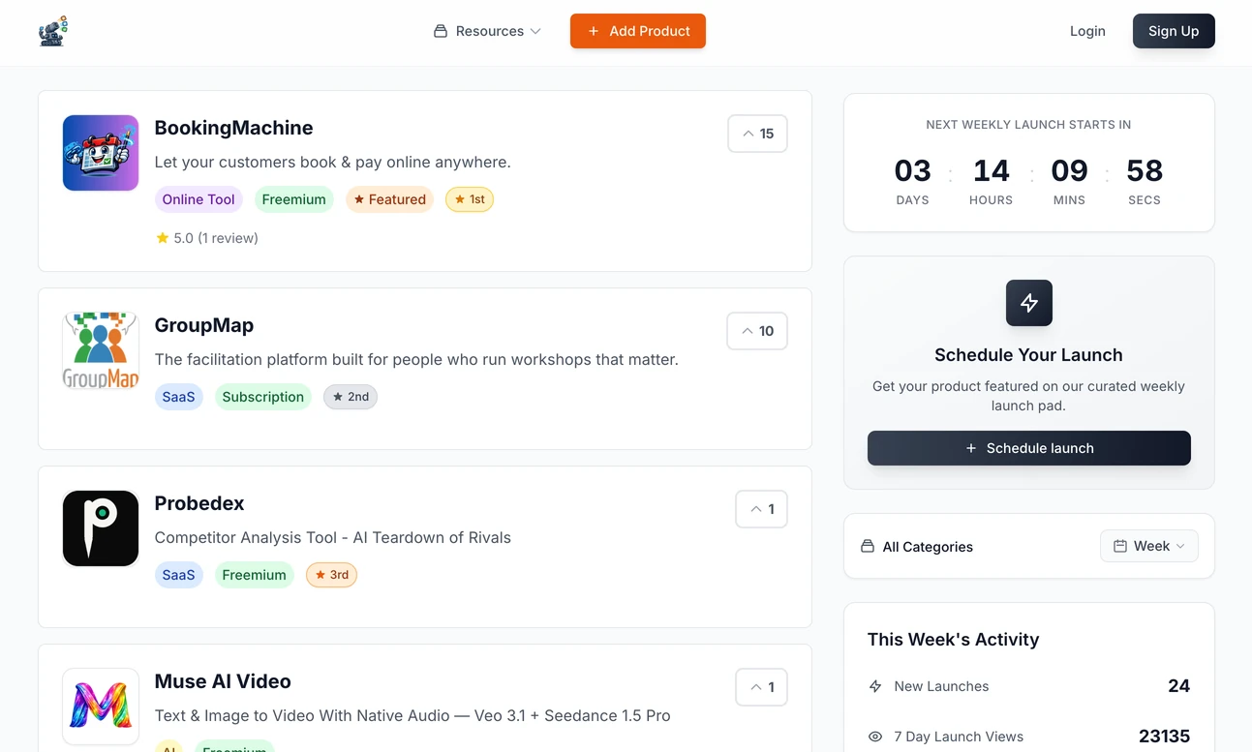Click the 2nd place badge
This screenshot has width=1252, height=752.
351,397
